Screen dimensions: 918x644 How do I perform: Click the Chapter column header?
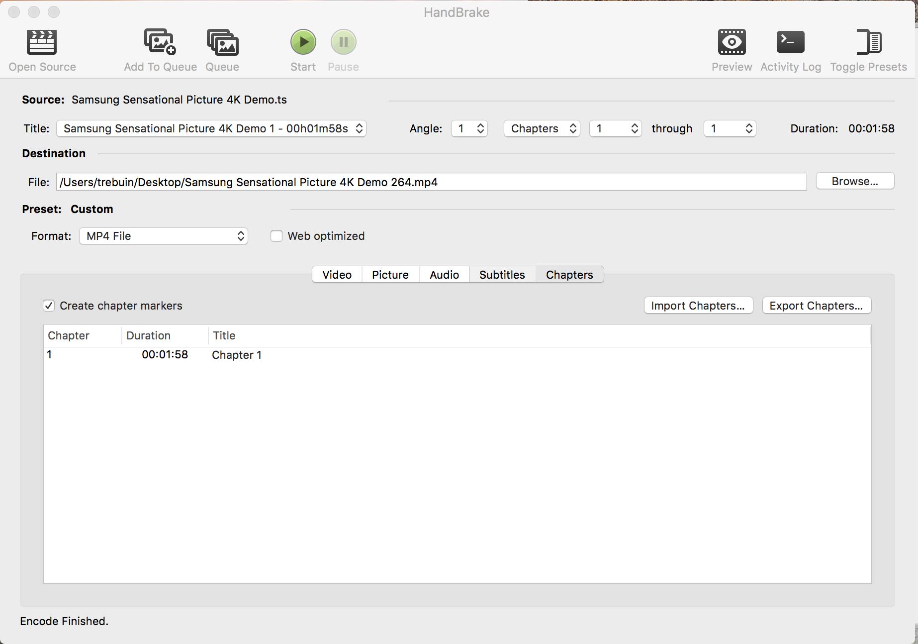[x=83, y=336]
